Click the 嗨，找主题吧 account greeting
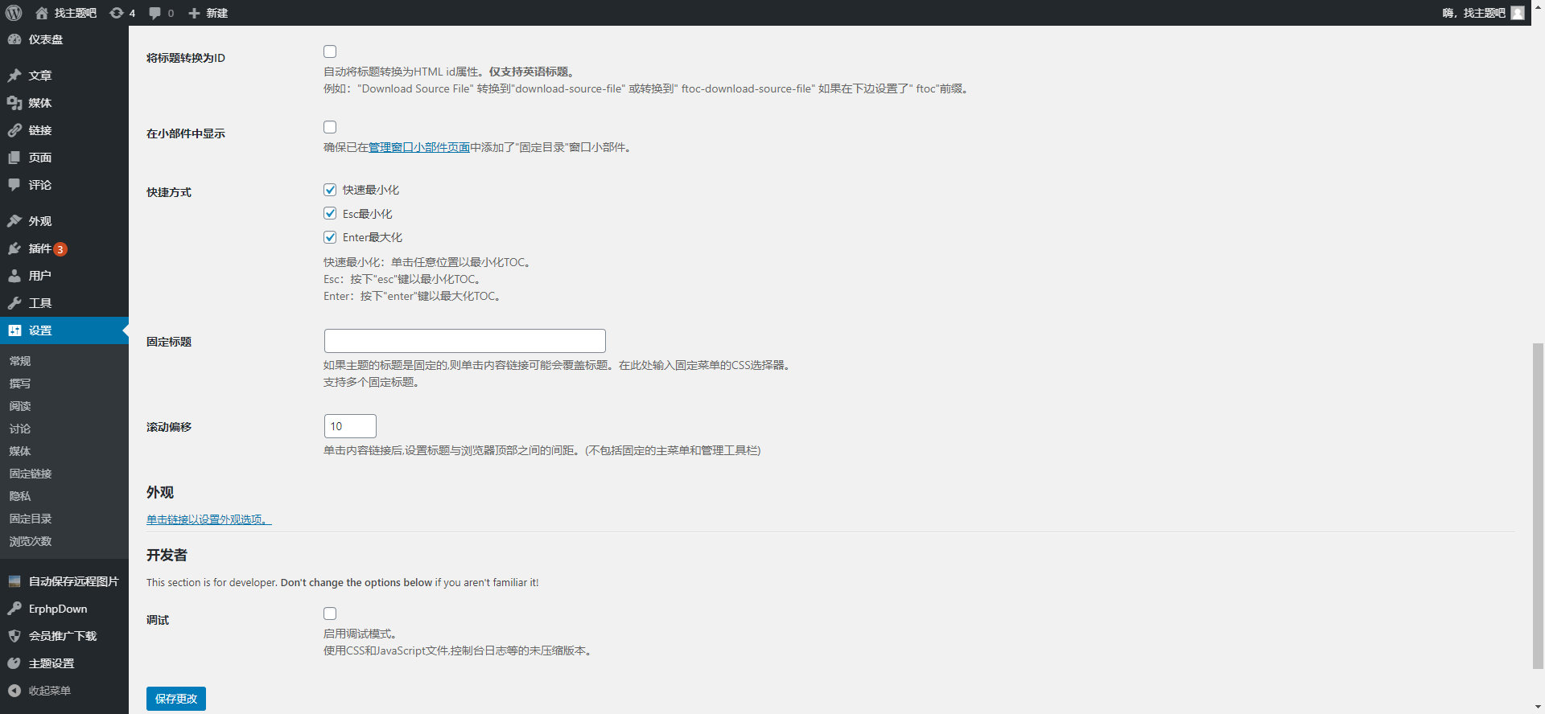1545x714 pixels. 1473,13
